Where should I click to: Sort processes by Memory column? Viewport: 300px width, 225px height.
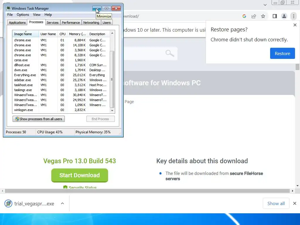pos(77,34)
